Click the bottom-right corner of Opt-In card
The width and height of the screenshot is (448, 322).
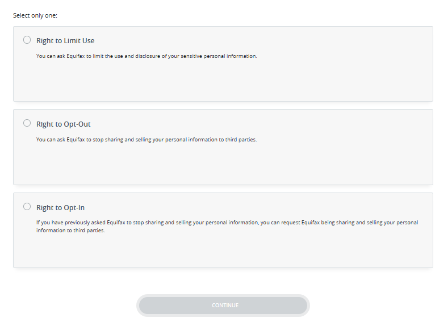pyautogui.click(x=429, y=264)
